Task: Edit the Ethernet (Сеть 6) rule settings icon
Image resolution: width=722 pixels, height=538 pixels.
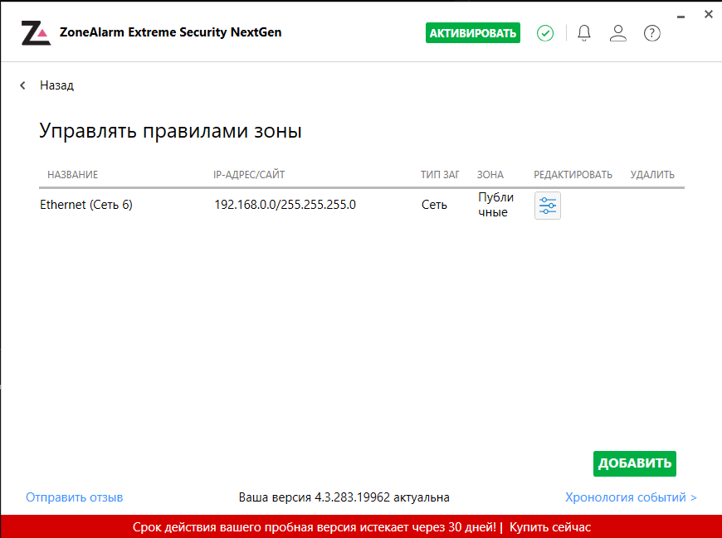Action: (548, 206)
